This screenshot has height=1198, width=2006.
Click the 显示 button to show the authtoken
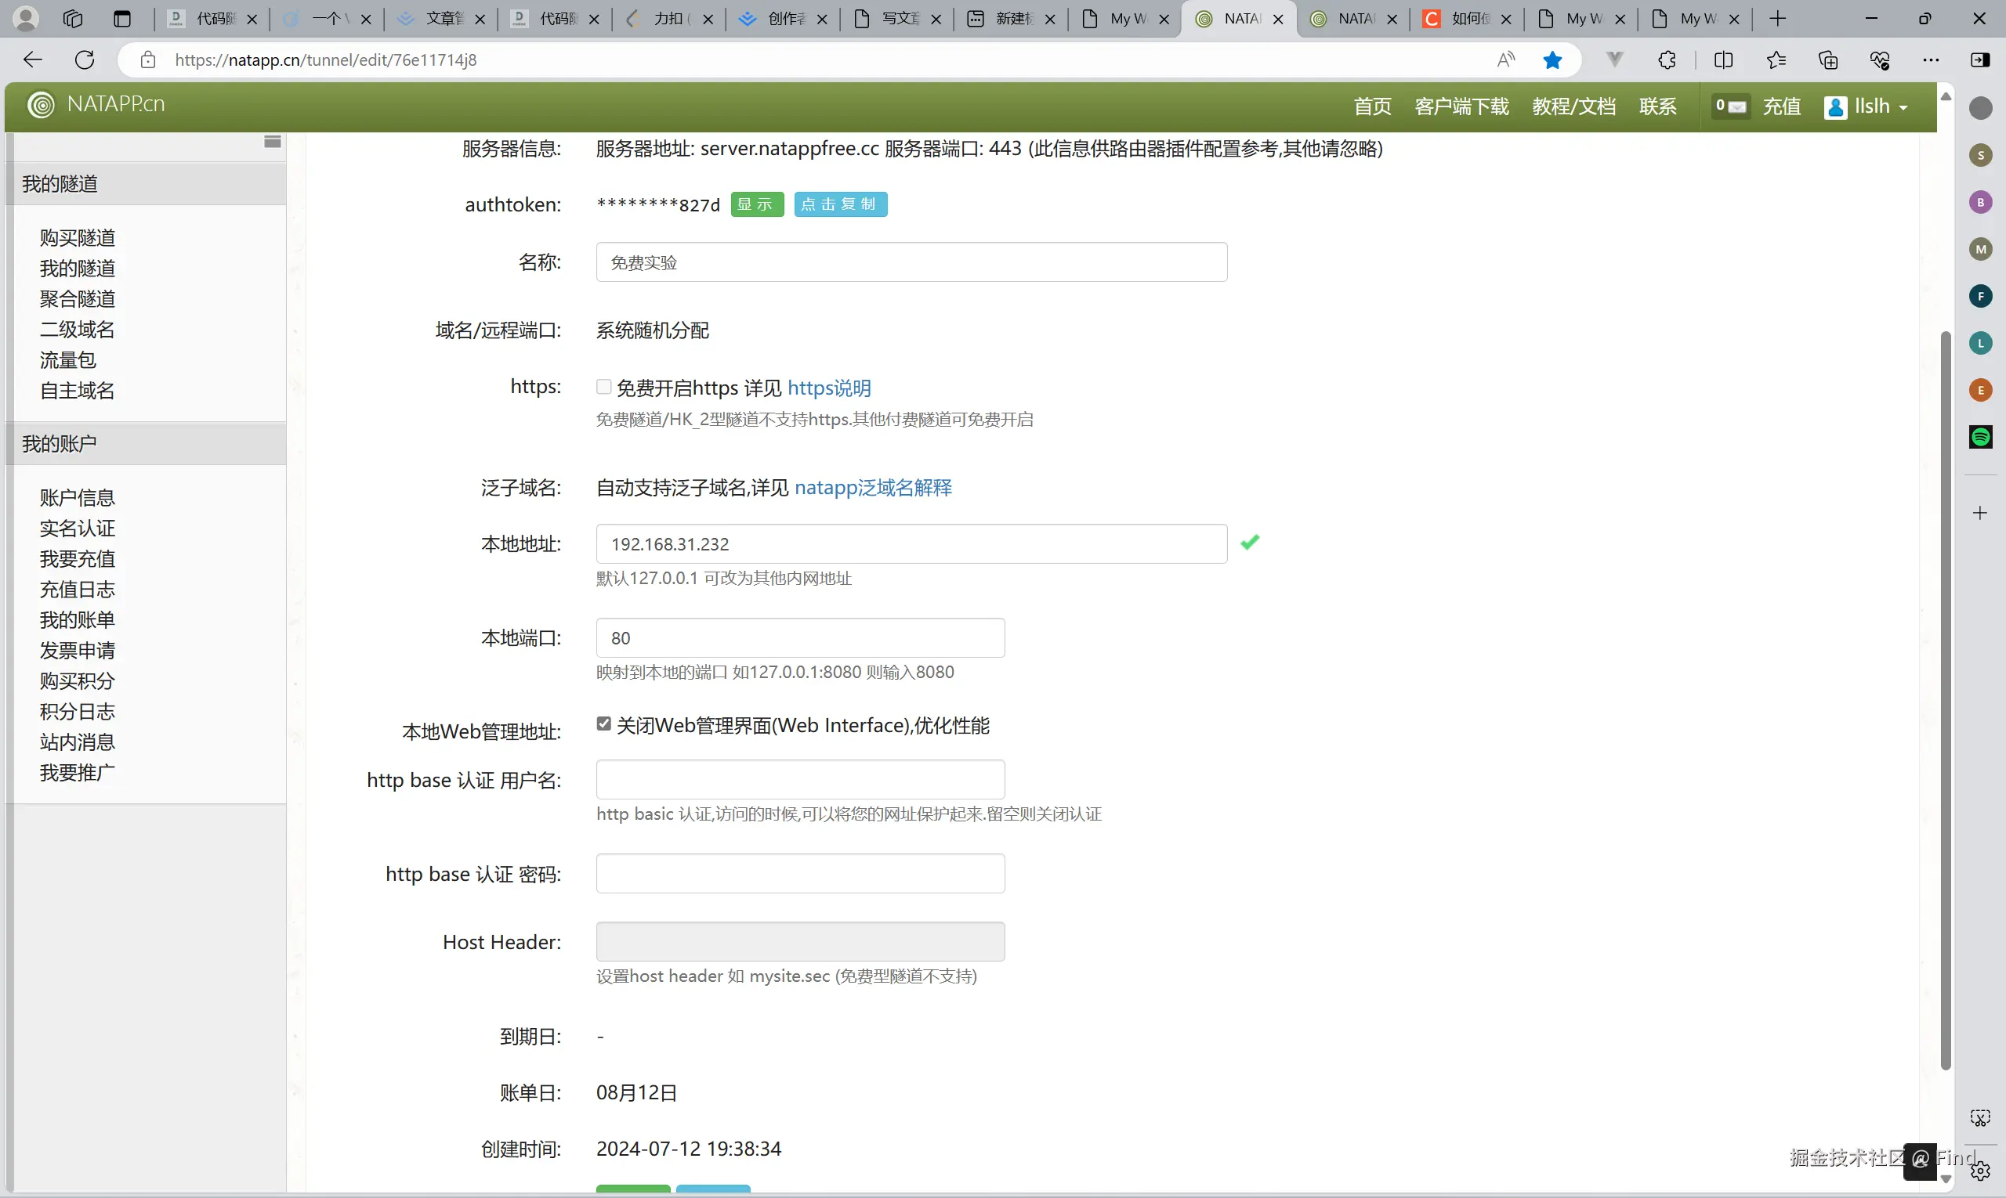[x=756, y=204]
